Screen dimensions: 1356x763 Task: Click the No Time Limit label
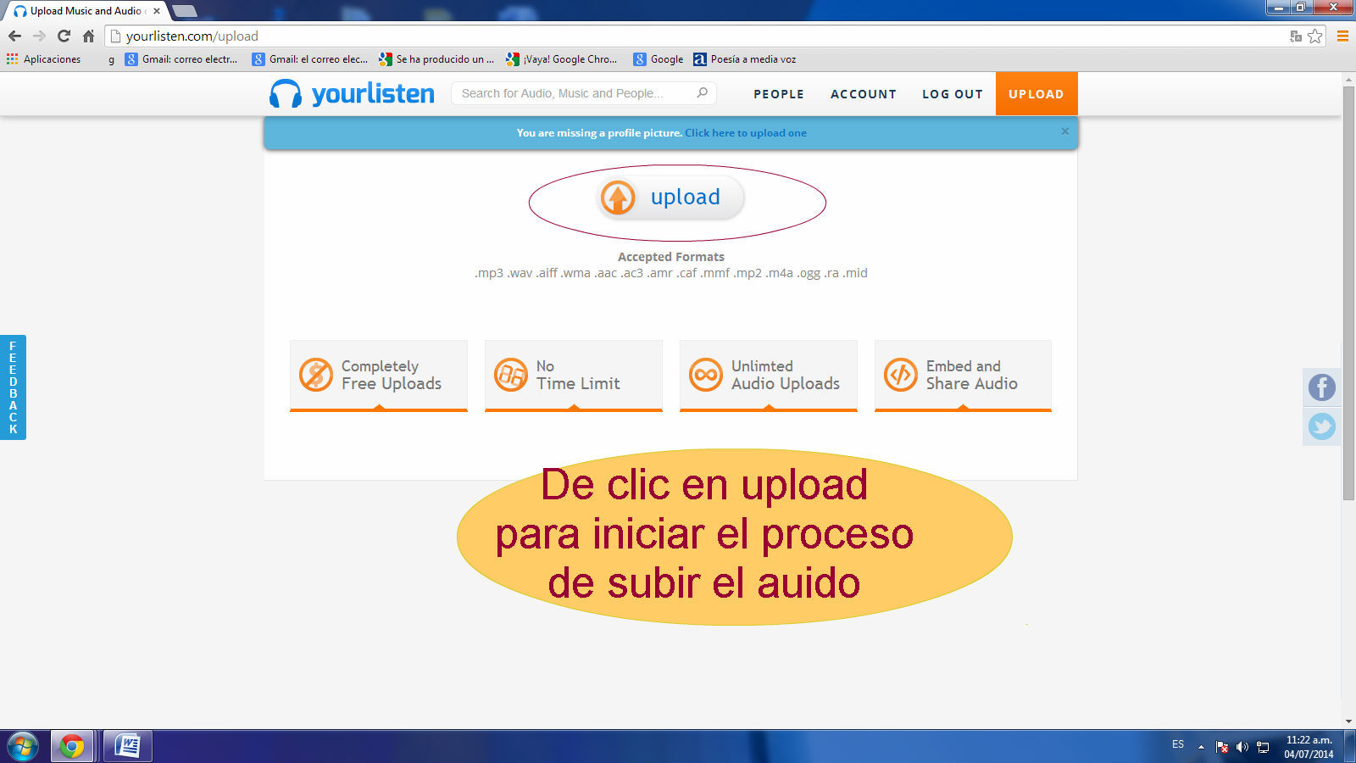[578, 375]
